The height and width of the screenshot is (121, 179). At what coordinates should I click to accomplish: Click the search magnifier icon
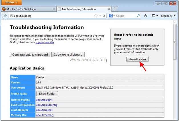coord(138,16)
